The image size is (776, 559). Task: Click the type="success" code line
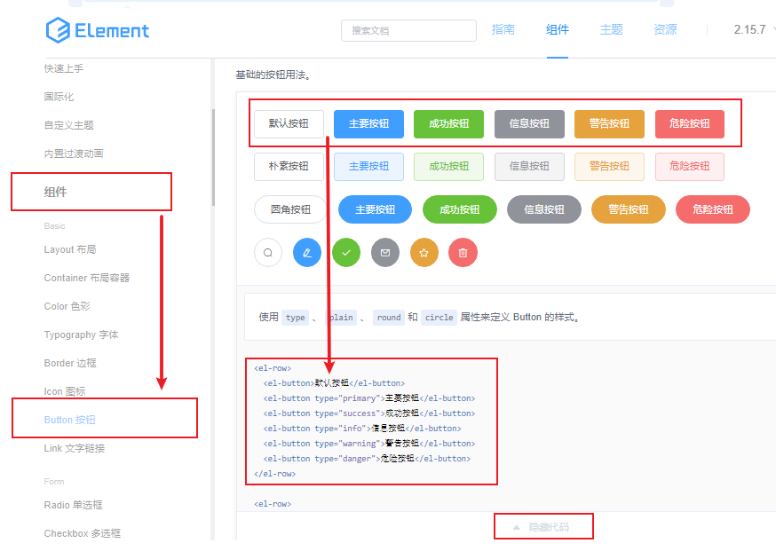click(369, 413)
